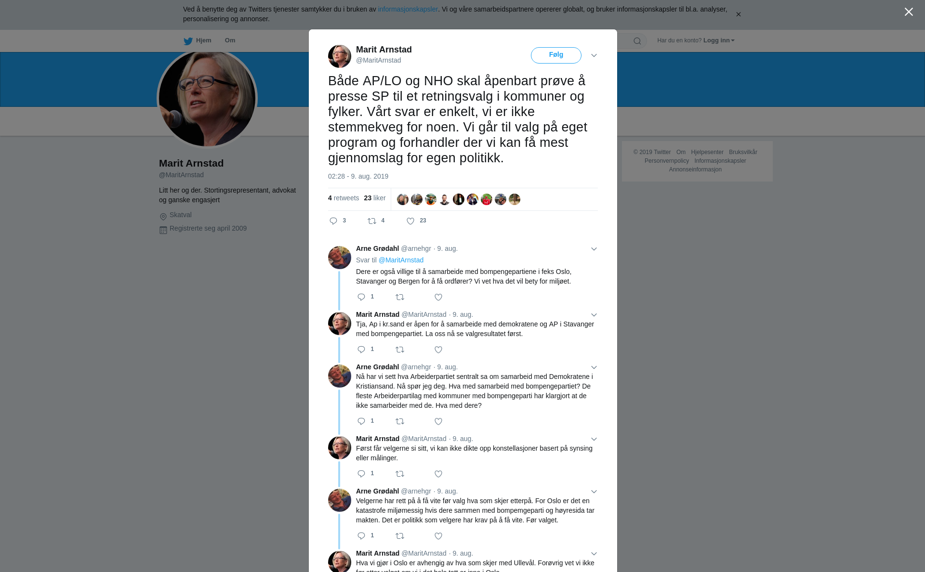Expand options on Marit's kr.sand reply
This screenshot has height=572, width=925.
click(x=594, y=315)
